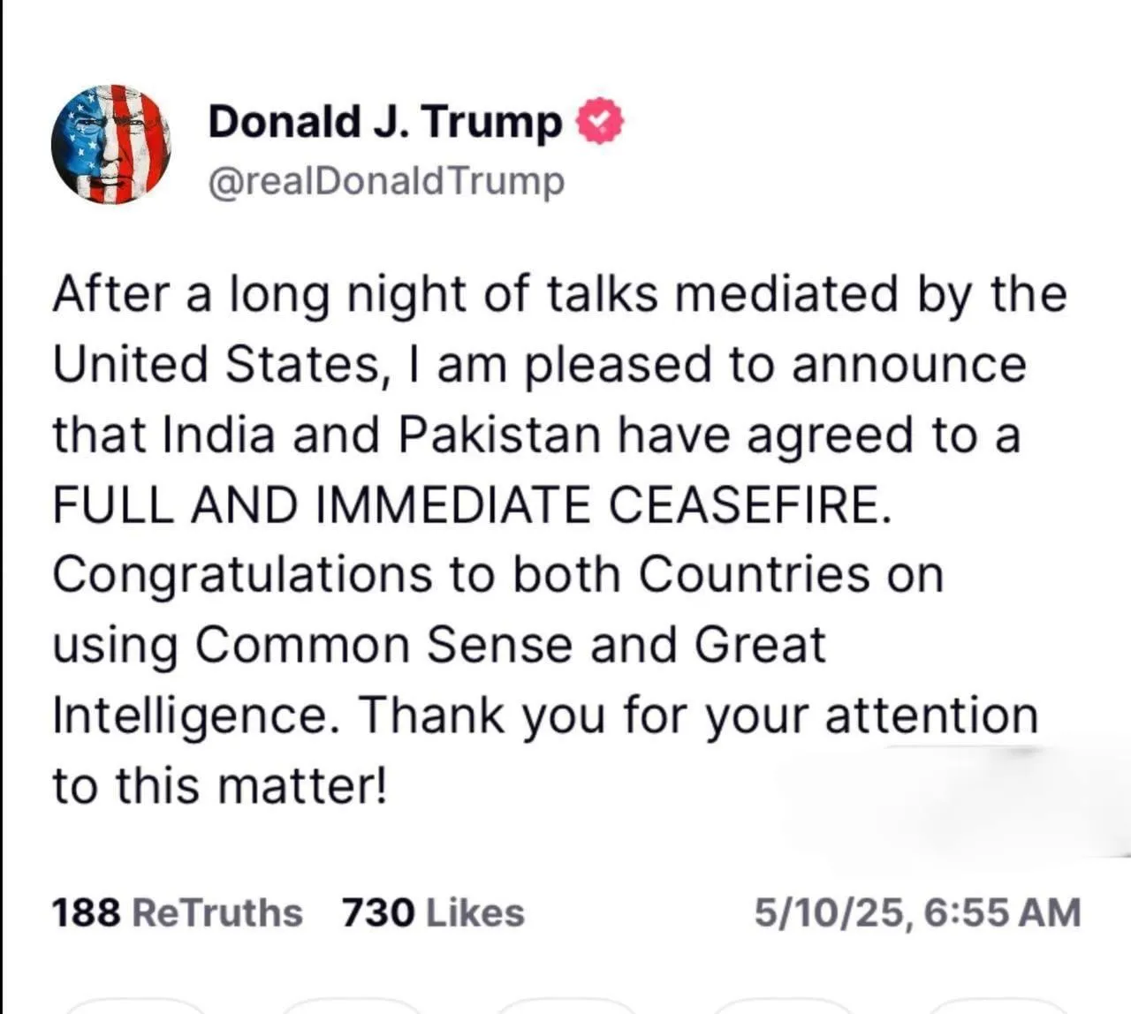This screenshot has width=1131, height=1014.
Task: Click the word "Congratulations" in the post
Action: pyautogui.click(x=242, y=576)
